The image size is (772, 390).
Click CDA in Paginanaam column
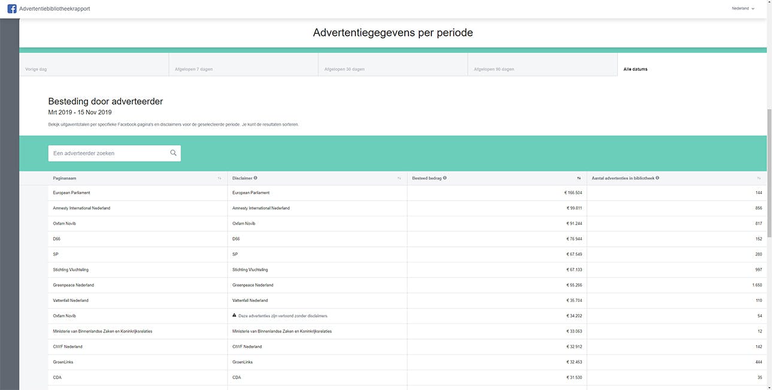click(57, 377)
